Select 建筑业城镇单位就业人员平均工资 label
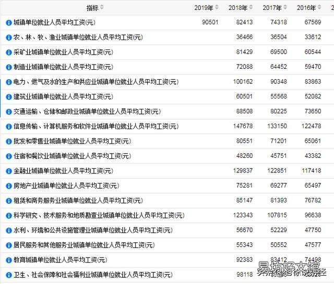The height and width of the screenshot is (284, 334). pos(63,96)
